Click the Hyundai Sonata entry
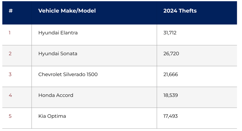Screen dimensions: 242x131 point(58,54)
